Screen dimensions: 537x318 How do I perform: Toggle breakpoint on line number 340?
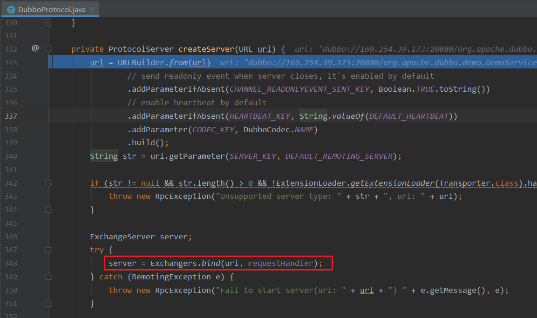(x=11, y=156)
